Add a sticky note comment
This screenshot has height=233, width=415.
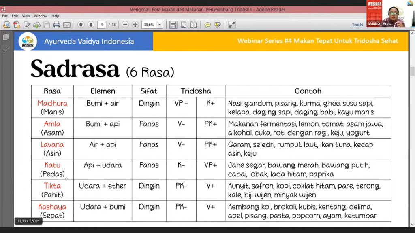[207, 25]
